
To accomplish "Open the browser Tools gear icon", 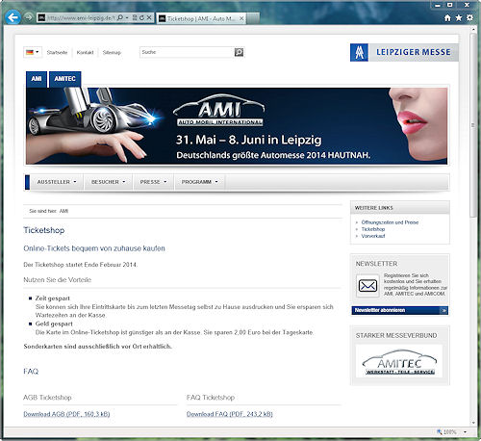I will 469,18.
